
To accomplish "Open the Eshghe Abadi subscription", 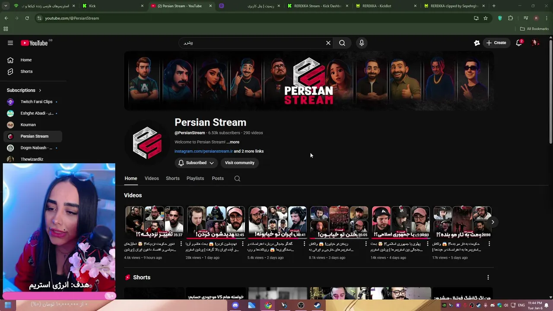I will pos(32,113).
